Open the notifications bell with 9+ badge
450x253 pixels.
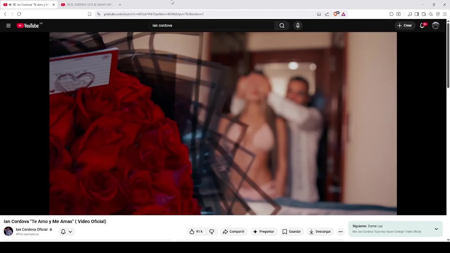423,25
